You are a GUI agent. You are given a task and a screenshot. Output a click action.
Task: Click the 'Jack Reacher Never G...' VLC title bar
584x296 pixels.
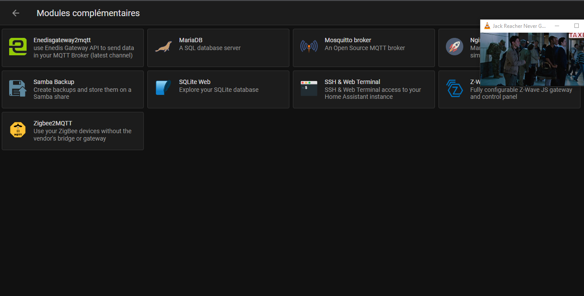click(x=519, y=26)
